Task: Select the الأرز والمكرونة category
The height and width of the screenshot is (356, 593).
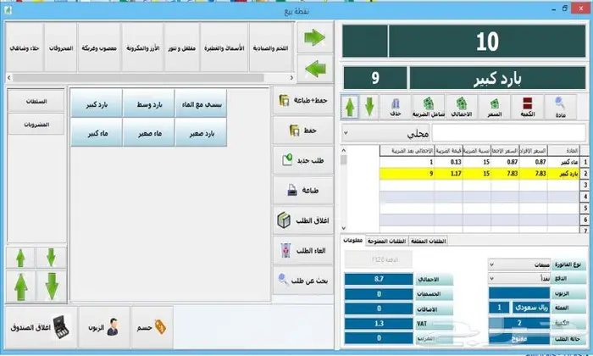Action: pos(142,47)
